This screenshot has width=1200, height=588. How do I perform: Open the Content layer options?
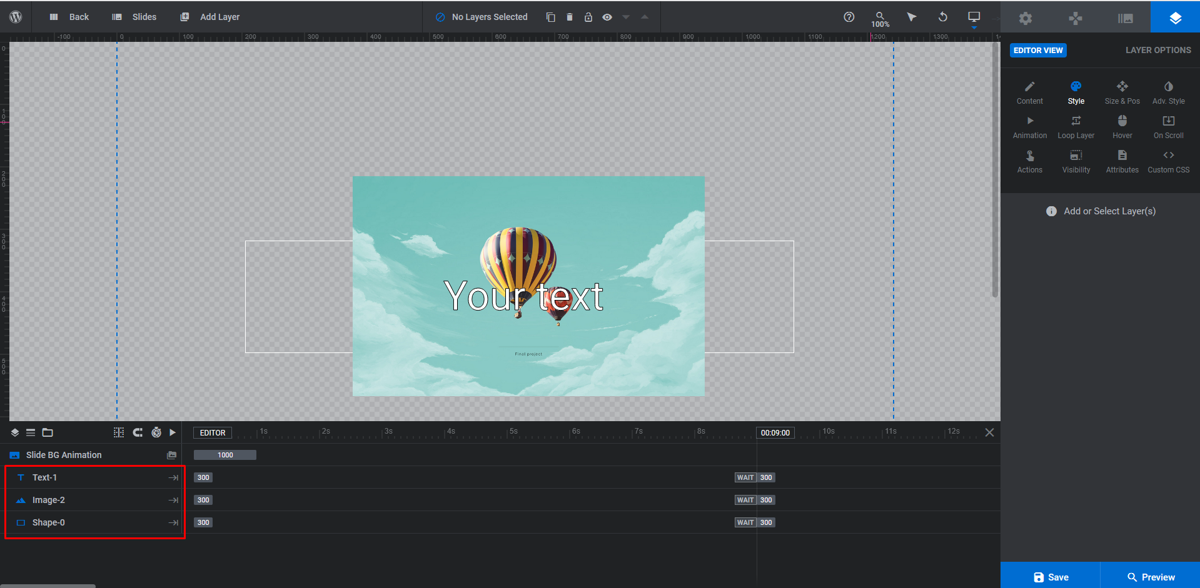[x=1030, y=92]
